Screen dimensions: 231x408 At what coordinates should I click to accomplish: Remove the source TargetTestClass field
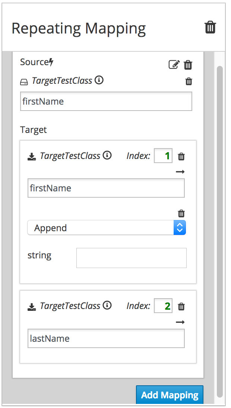click(188, 81)
